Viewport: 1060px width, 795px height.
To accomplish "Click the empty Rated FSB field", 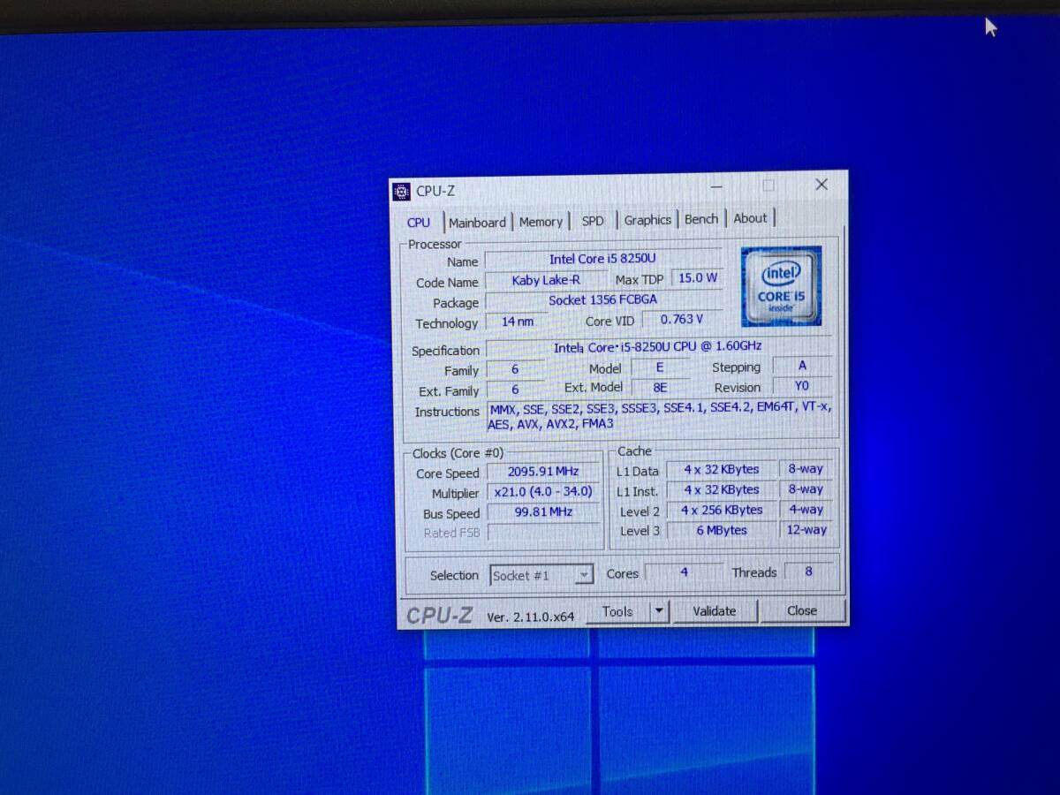I will pyautogui.click(x=544, y=533).
